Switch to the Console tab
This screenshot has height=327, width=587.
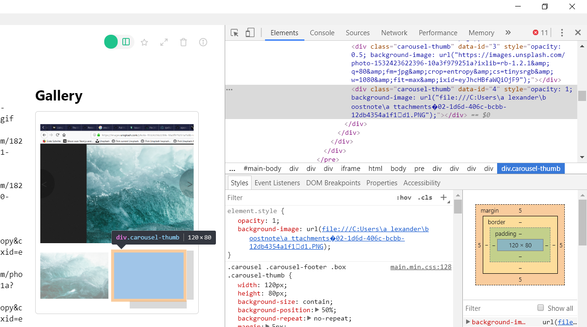(322, 32)
